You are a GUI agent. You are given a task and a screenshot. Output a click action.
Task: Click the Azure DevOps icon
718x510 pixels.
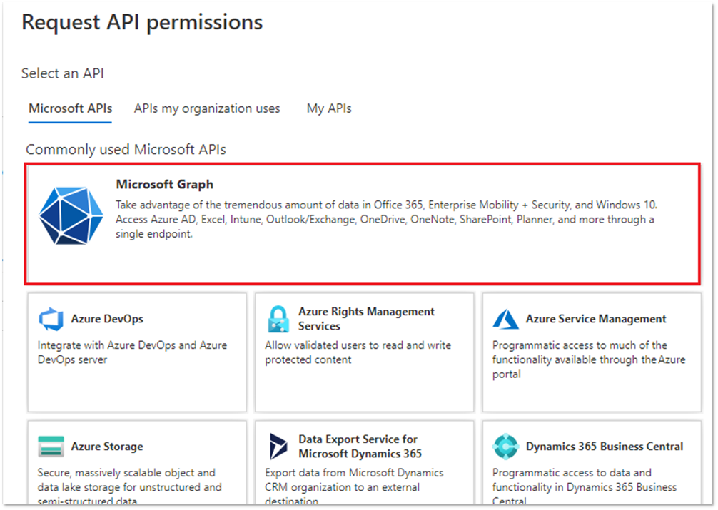pos(51,319)
